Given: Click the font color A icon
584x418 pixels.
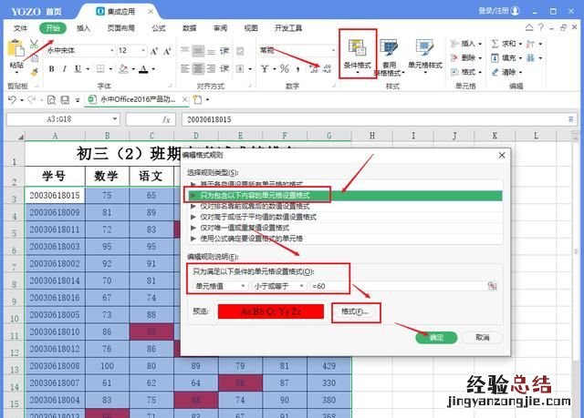Looking at the screenshot, I should [143, 69].
